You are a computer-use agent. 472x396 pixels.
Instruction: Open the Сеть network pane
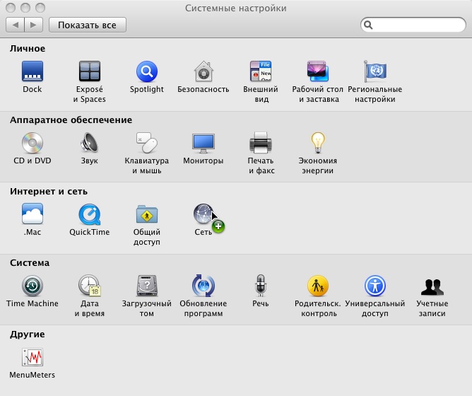tap(203, 214)
